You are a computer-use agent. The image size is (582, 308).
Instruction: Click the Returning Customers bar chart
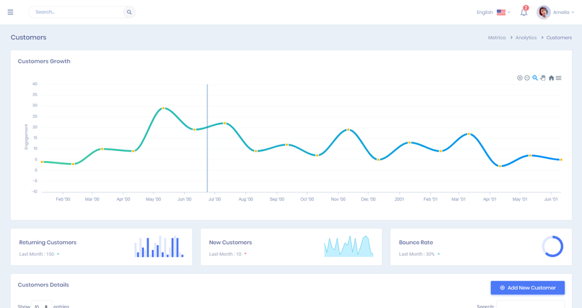point(159,247)
